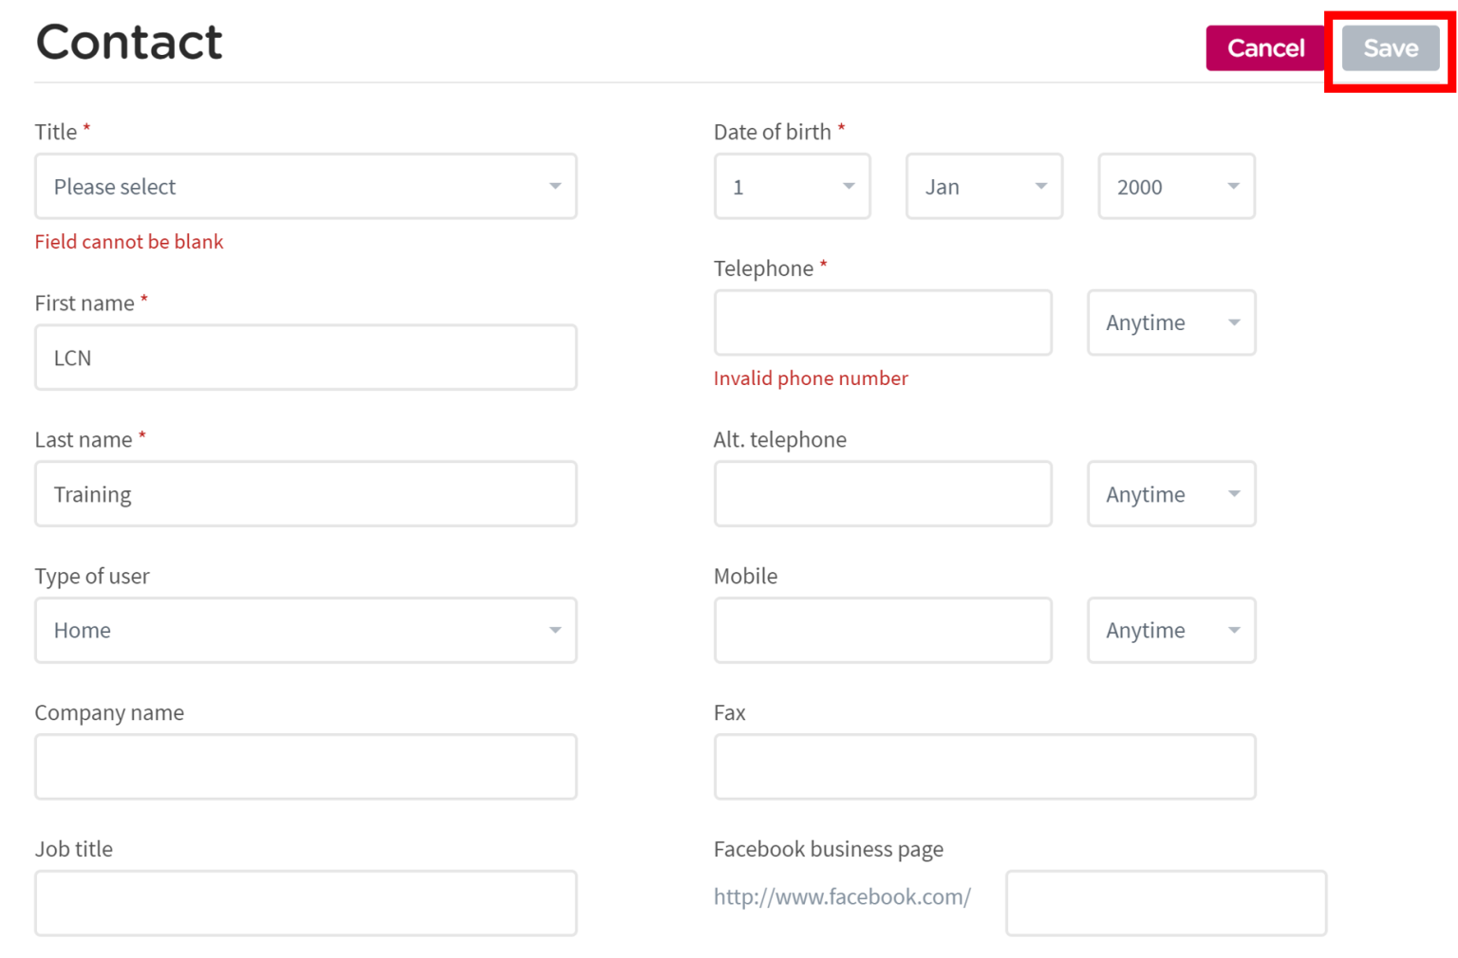
Task: Open the Anytime dropdown beside Telephone
Action: (x=1171, y=322)
